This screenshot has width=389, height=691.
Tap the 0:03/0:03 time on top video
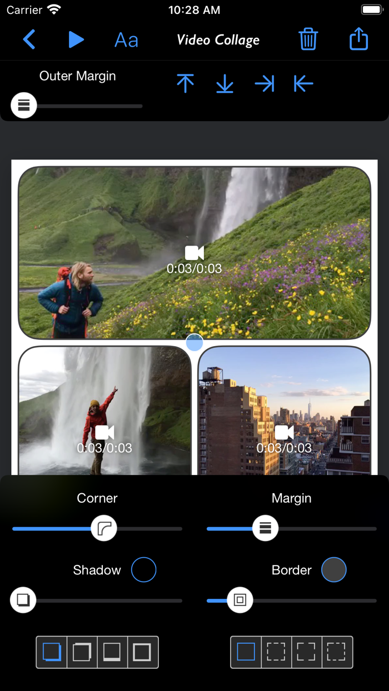[x=194, y=269]
